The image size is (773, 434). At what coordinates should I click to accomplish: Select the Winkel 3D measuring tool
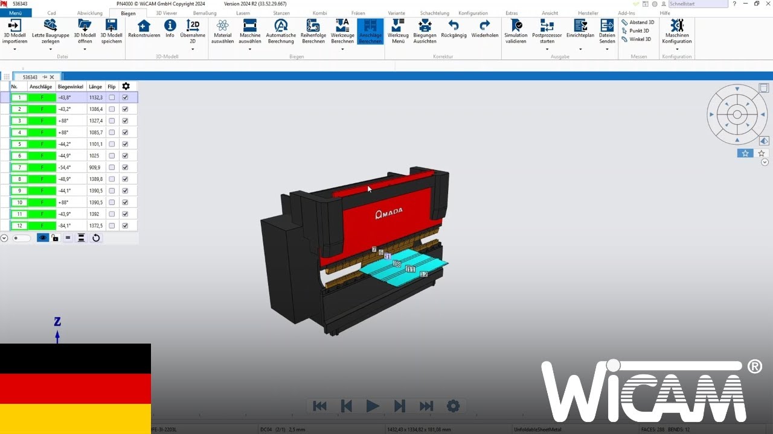point(637,39)
